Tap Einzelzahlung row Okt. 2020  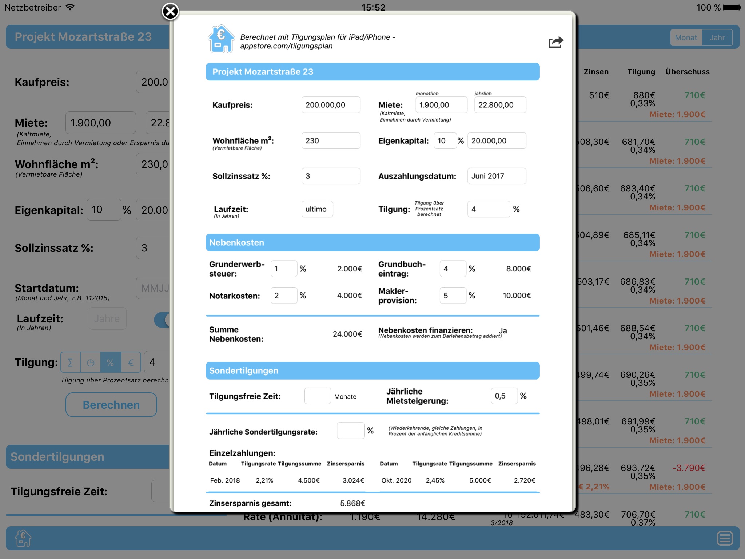pos(458,480)
